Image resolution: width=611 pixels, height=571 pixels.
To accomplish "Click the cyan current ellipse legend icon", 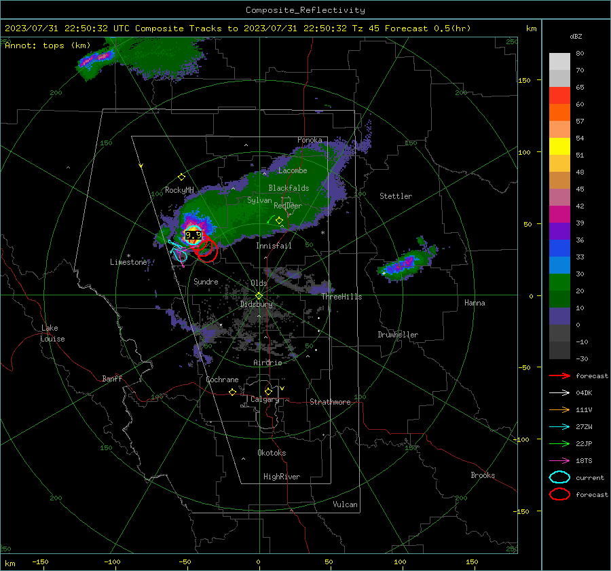I will coord(559,477).
